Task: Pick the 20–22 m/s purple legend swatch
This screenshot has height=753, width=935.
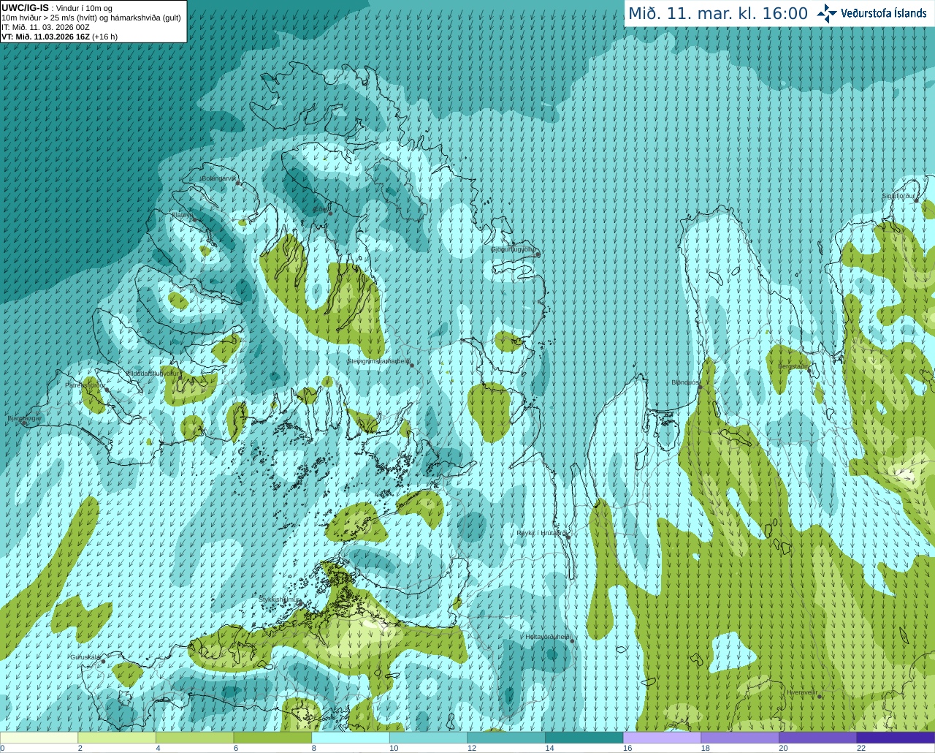Action: point(817,738)
